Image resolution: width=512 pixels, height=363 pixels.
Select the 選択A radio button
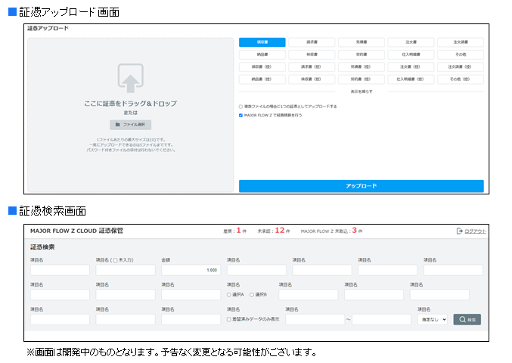click(229, 295)
